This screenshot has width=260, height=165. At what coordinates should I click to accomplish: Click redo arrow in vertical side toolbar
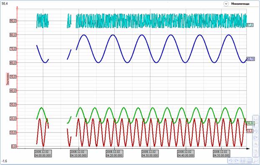[x=255, y=137]
